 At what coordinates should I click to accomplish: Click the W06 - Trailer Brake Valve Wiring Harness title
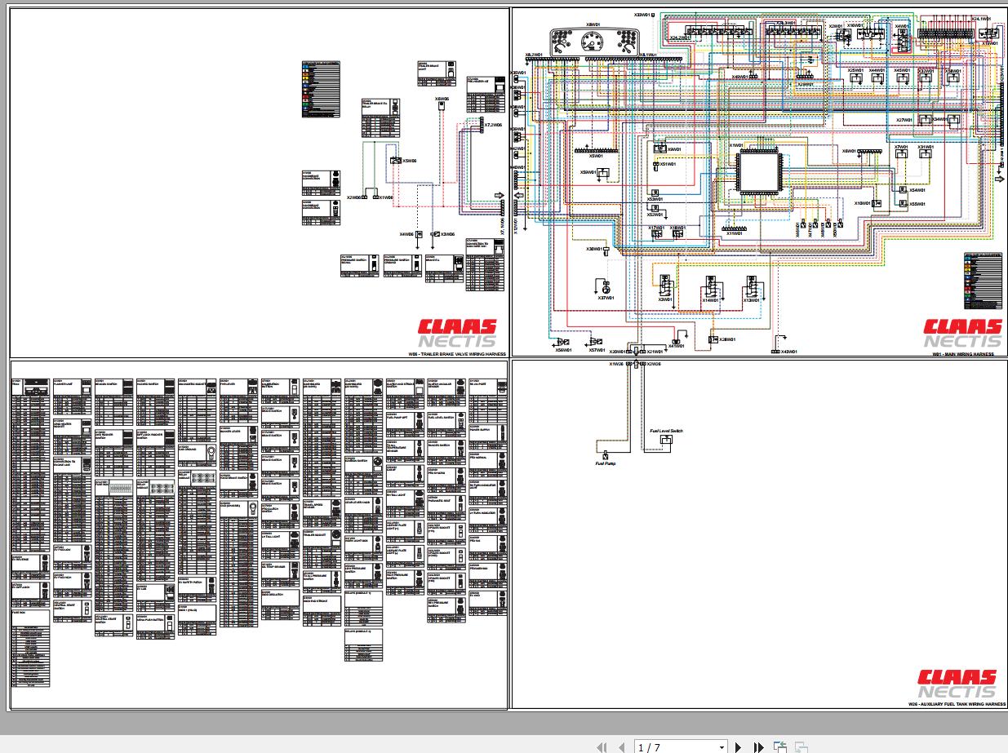coord(457,355)
